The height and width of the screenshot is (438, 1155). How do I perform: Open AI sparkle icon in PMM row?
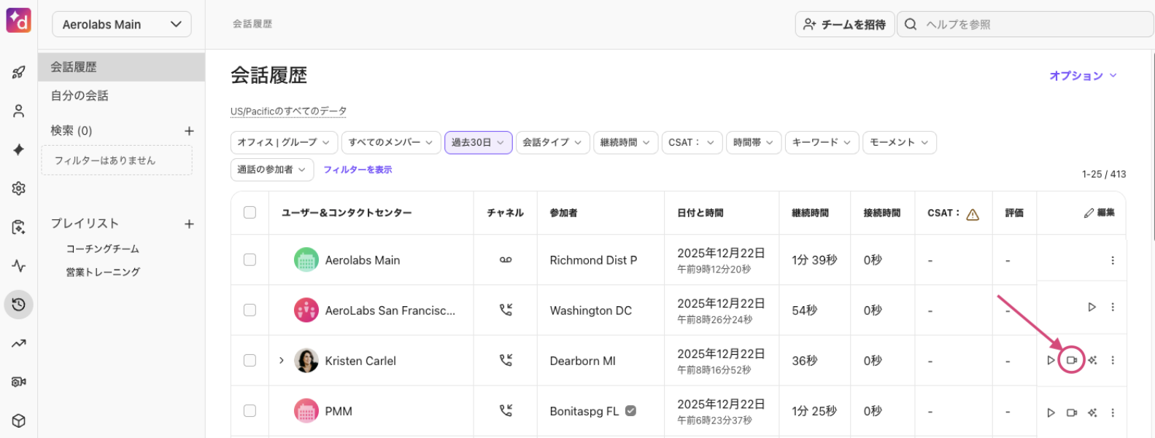(1092, 412)
